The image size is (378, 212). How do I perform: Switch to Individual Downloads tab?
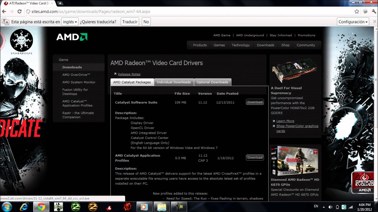tap(174, 82)
